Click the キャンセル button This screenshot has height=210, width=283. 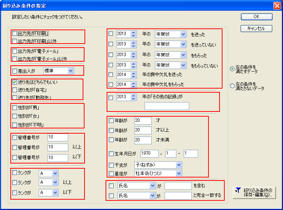tap(256, 28)
